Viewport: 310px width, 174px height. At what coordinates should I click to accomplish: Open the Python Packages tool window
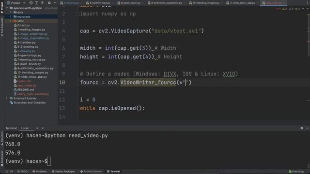63,172
